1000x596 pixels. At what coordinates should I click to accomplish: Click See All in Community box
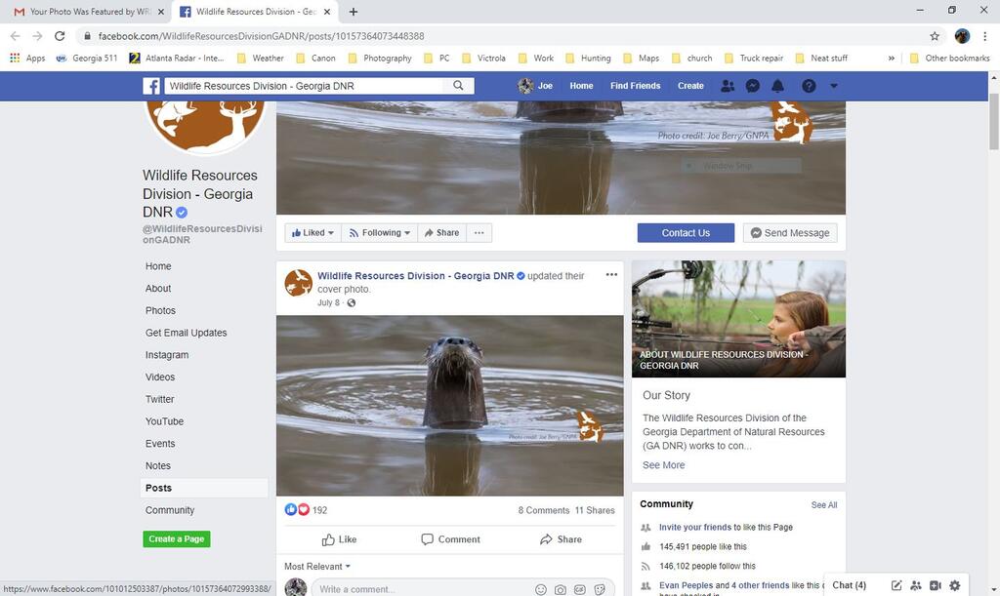824,505
